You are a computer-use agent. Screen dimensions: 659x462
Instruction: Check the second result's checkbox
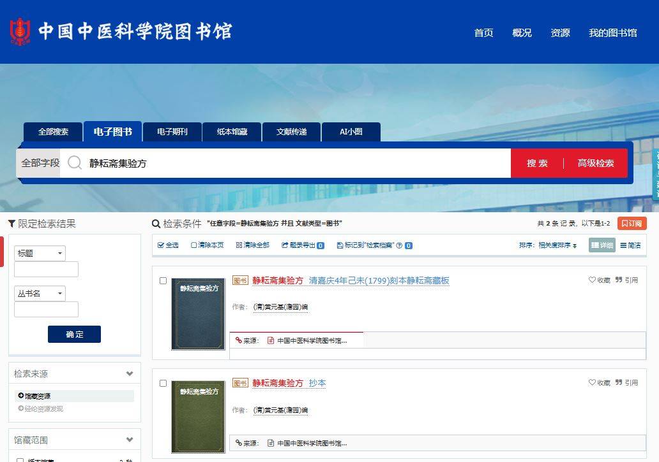point(163,383)
